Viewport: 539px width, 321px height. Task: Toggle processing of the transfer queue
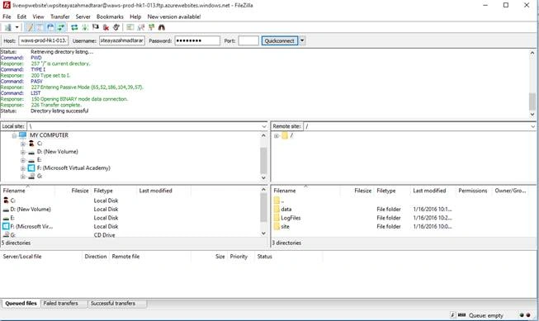coord(85,27)
